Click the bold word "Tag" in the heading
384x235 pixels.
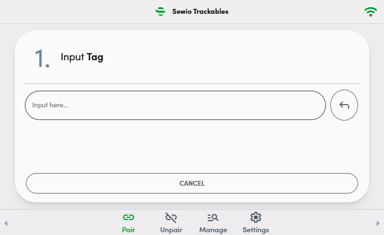[95, 58]
